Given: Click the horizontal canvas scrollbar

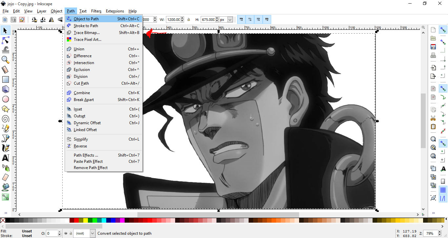Looking at the screenshot, I should click(x=218, y=214).
